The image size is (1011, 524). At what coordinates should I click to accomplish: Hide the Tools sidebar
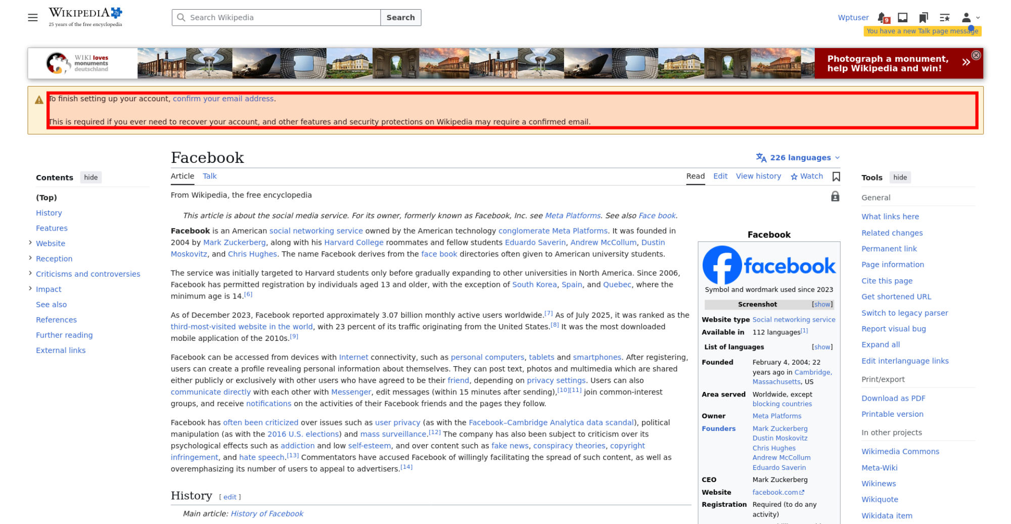900,178
